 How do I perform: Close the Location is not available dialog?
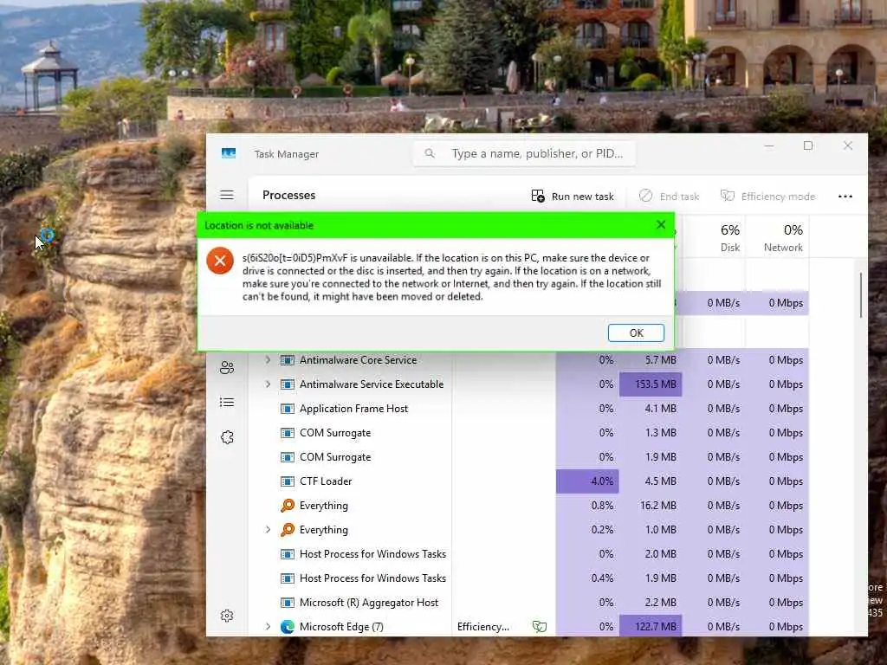(661, 224)
